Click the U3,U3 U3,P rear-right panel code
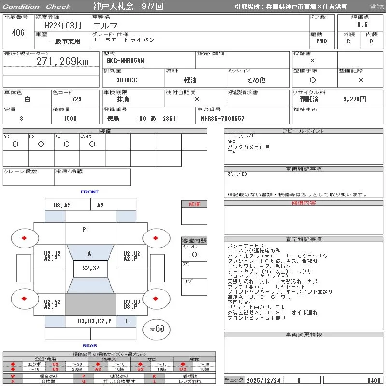 [132, 304]
